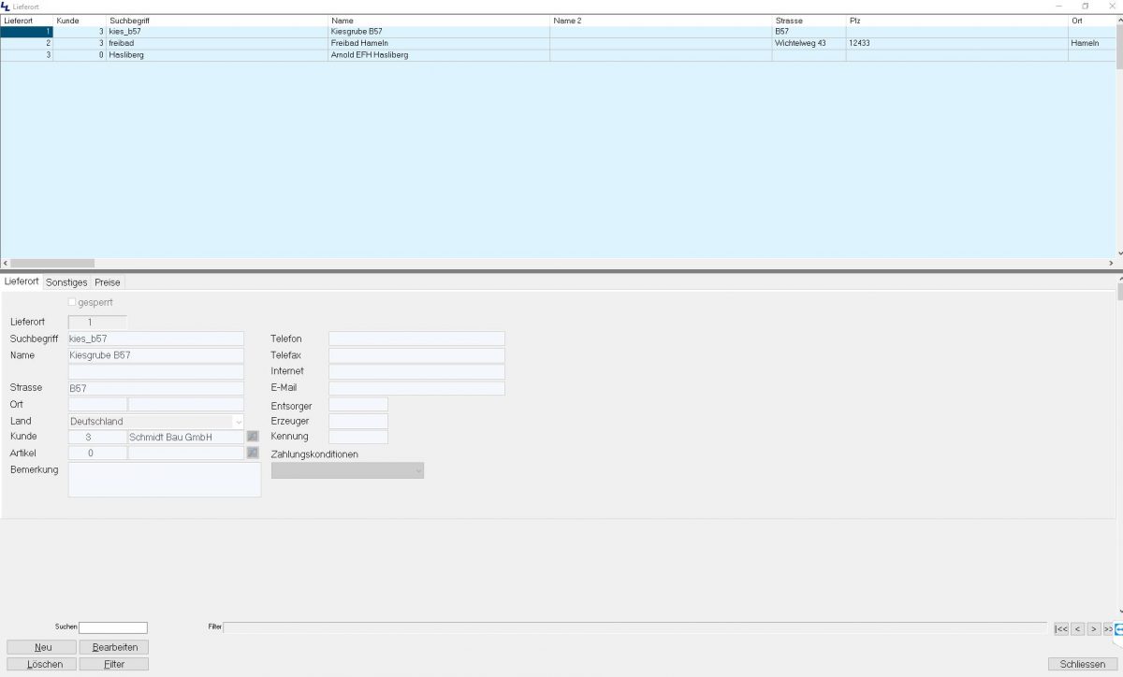
Task: Click the application logo in title bar
Action: pyautogui.click(x=6, y=7)
